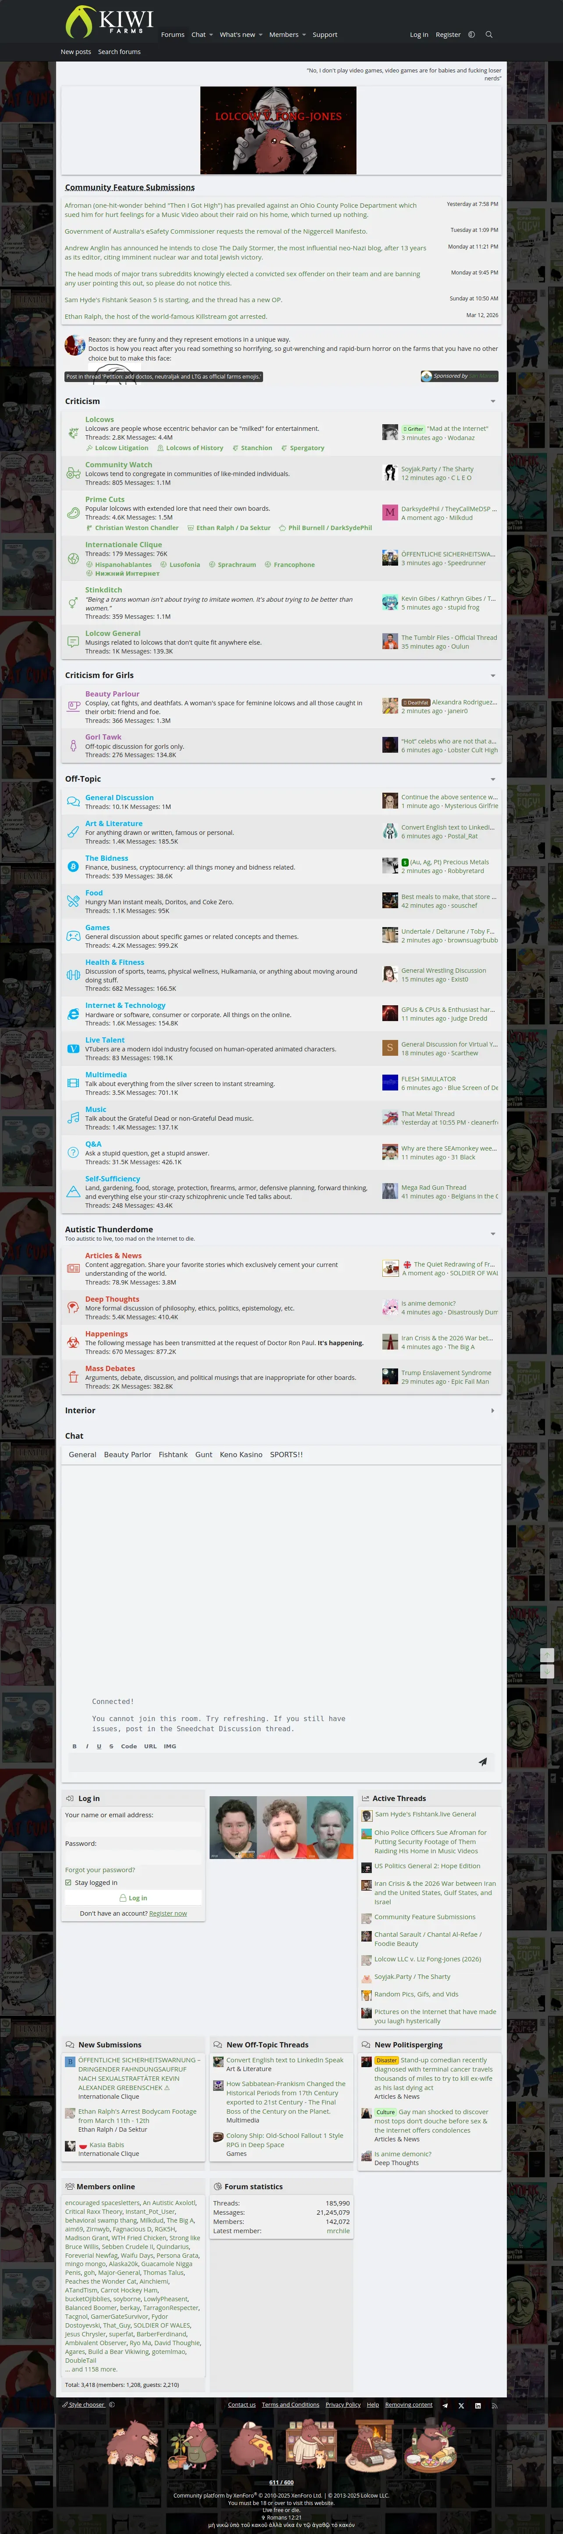Screen dimensions: 563x2534
Task: Click the Log in button in sidebar form
Action: point(133,1898)
